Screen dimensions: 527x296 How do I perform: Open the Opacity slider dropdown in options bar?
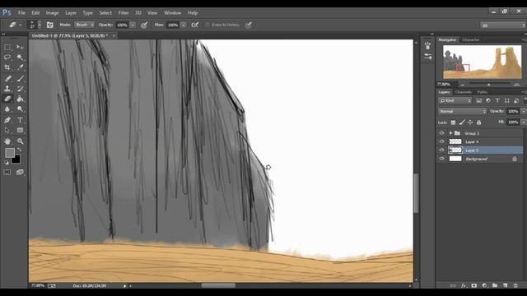[133, 25]
